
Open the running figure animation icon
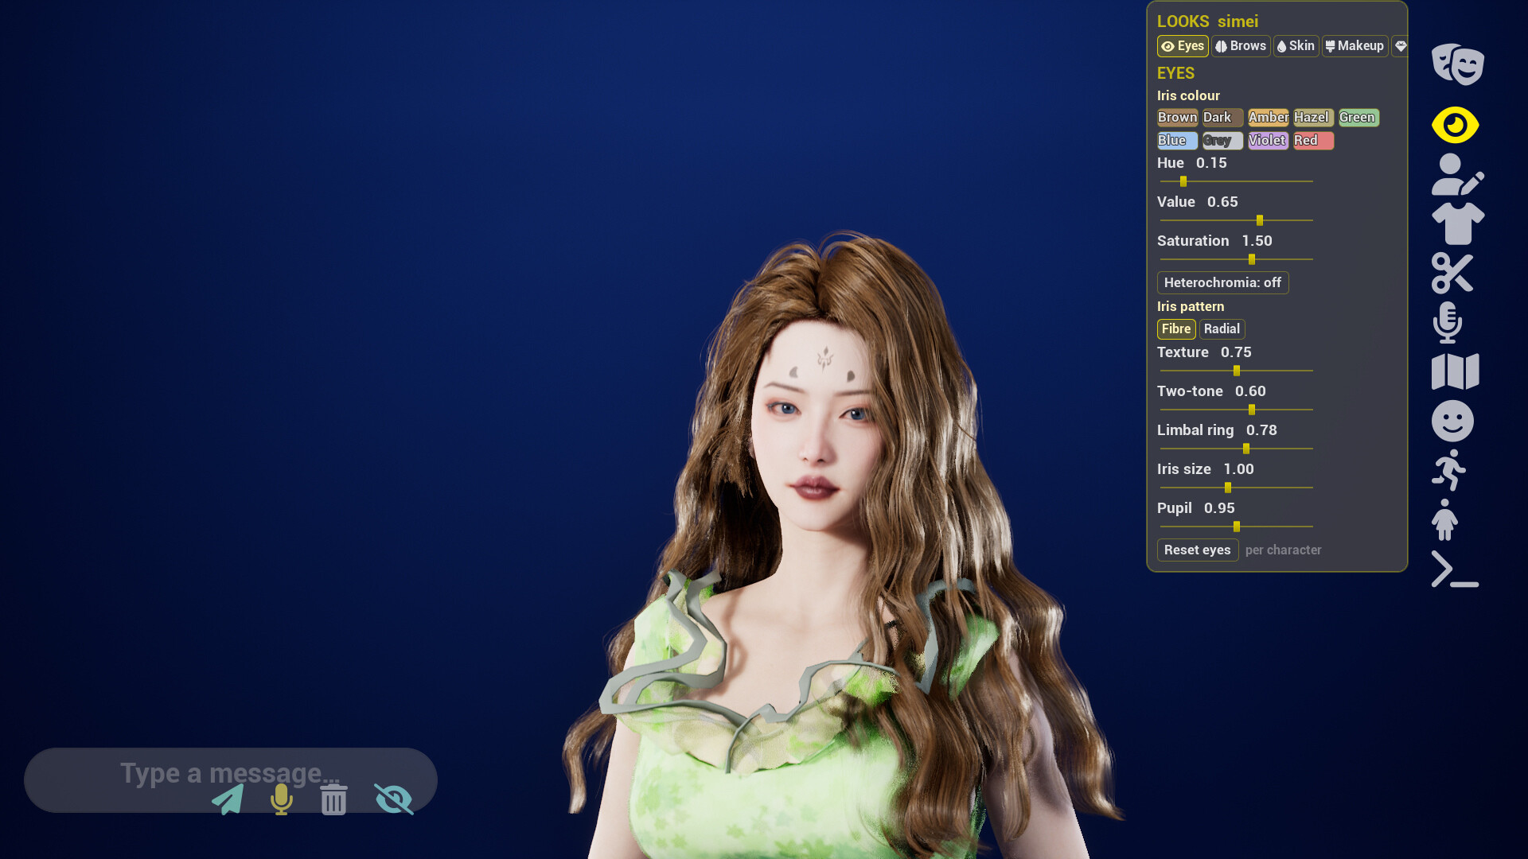[1448, 470]
